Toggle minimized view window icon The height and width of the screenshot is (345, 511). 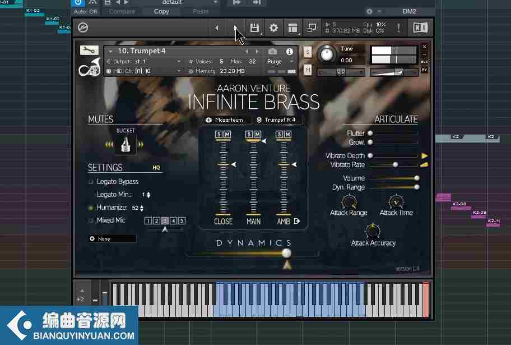click(312, 28)
